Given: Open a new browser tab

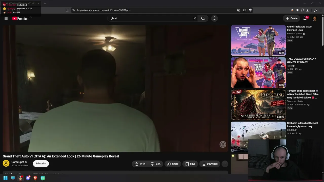Looking at the screenshot, I should point(45,3).
